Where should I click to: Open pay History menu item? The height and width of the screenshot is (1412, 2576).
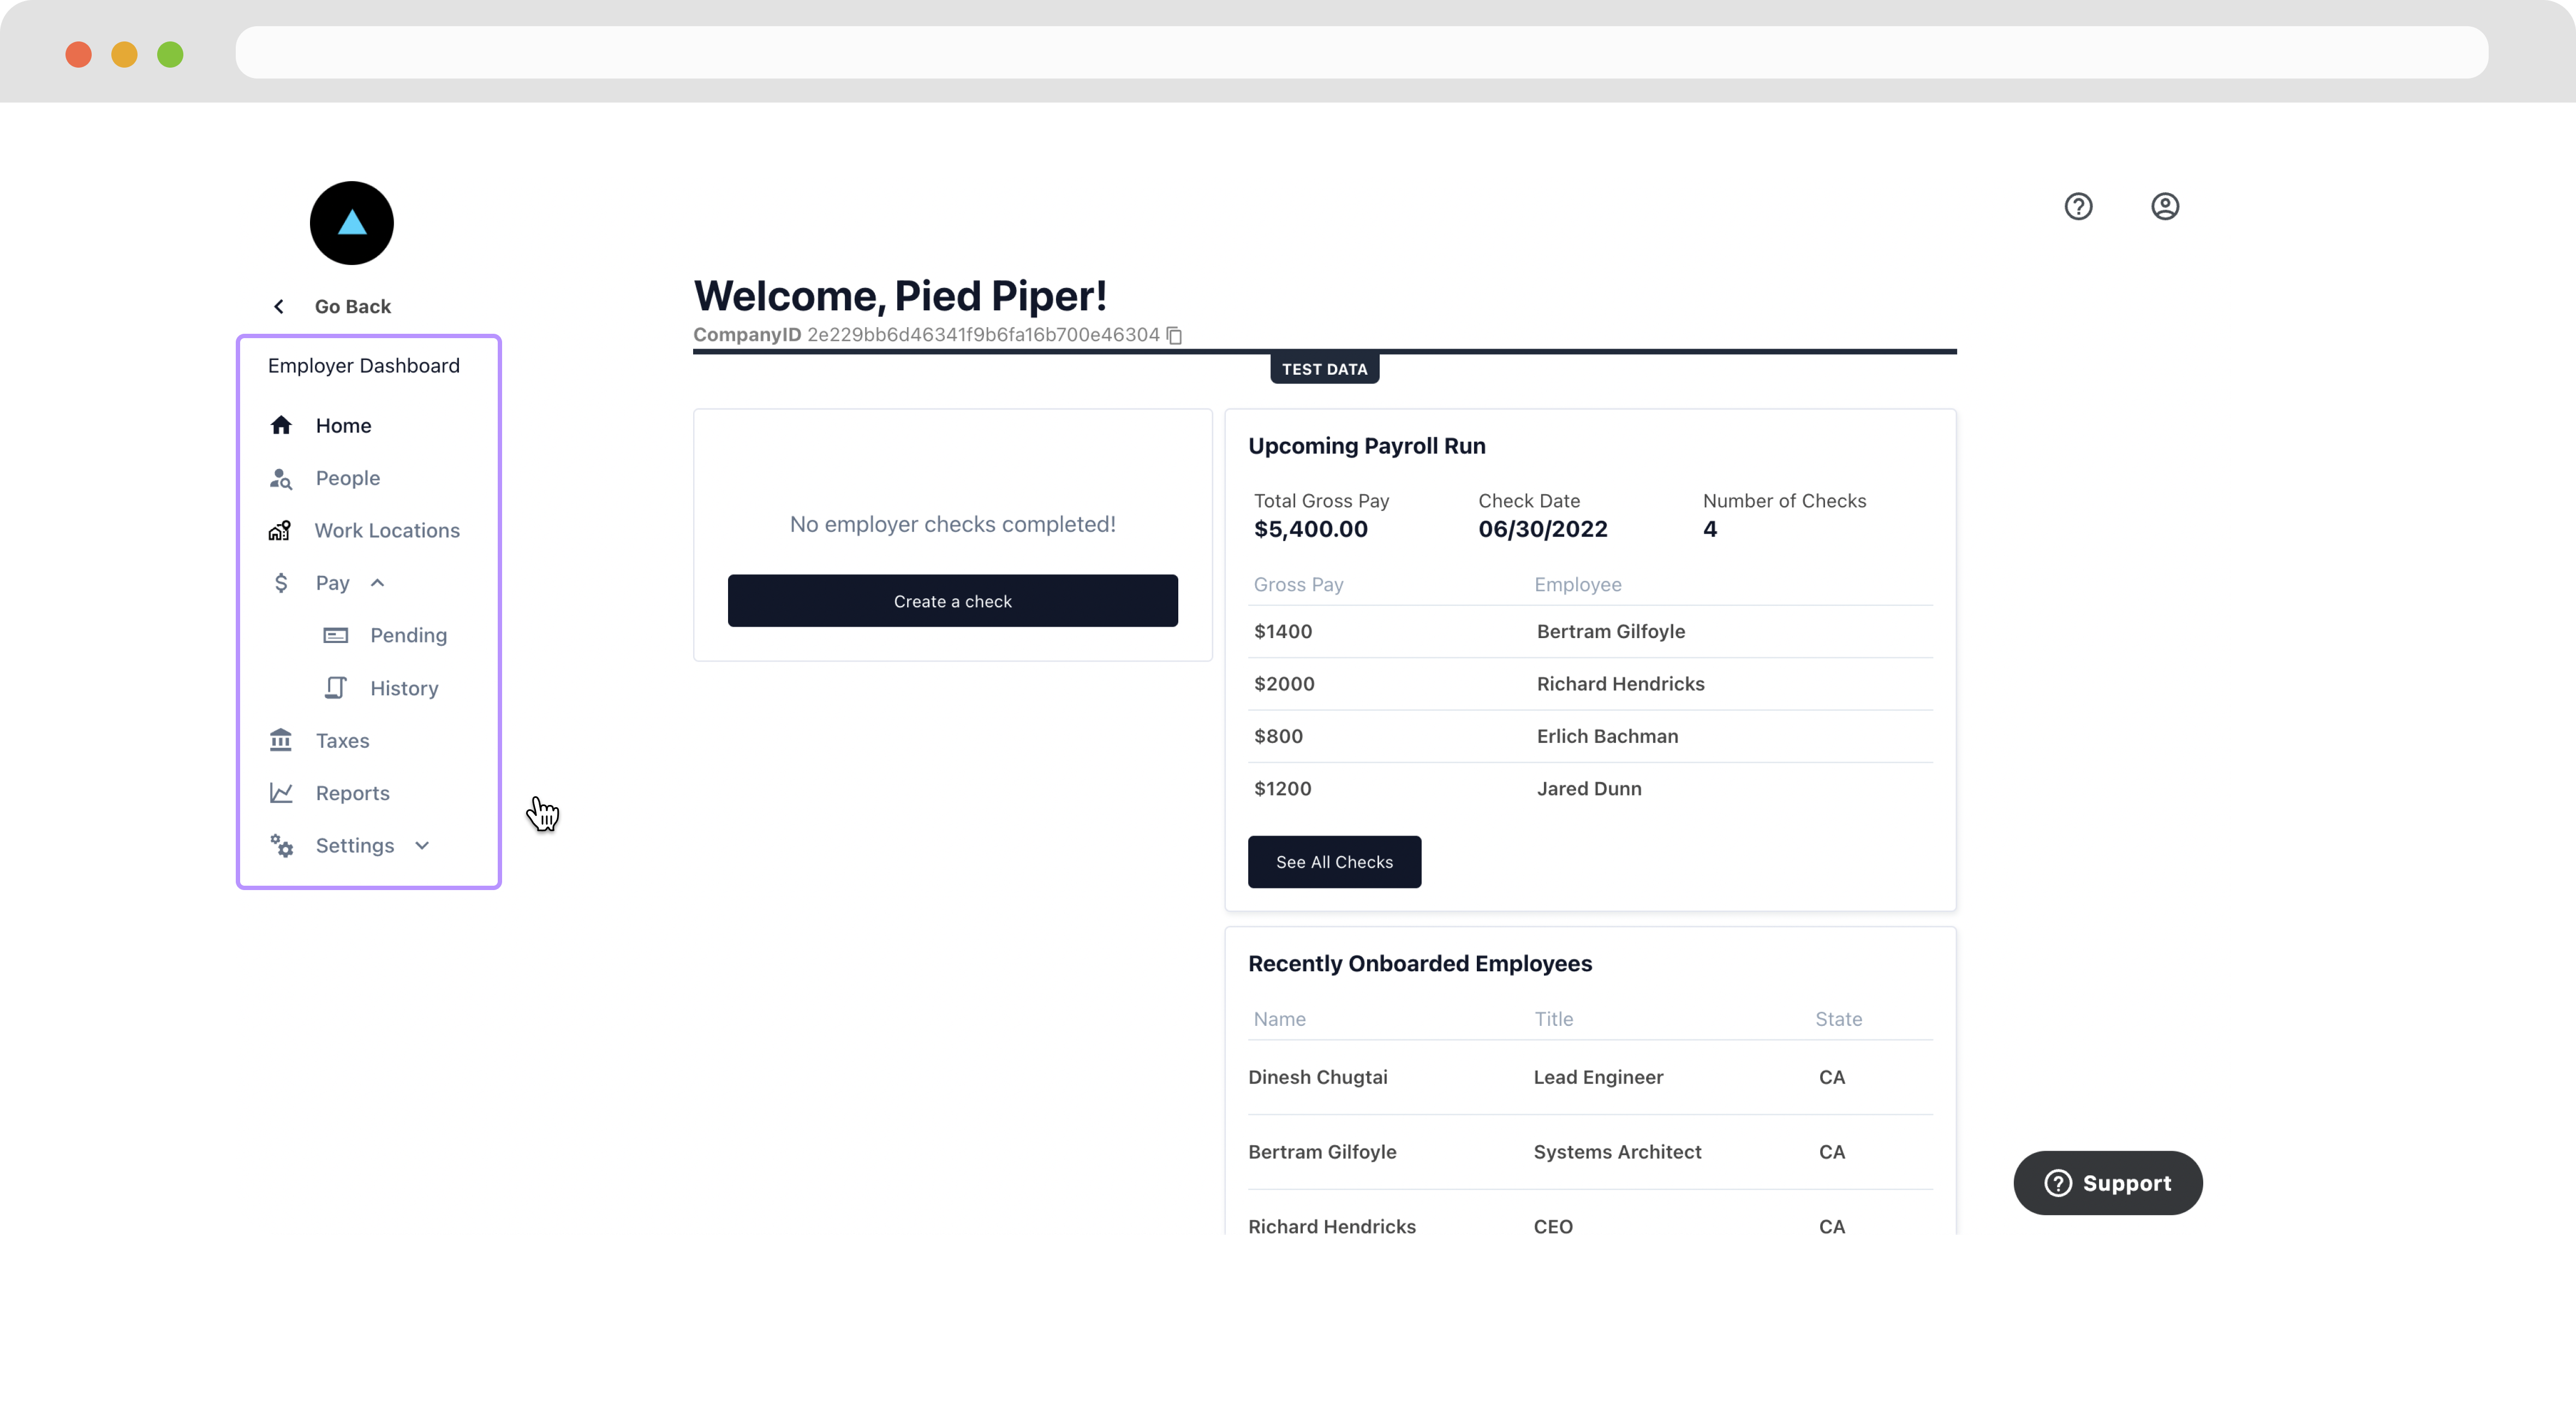(x=403, y=688)
